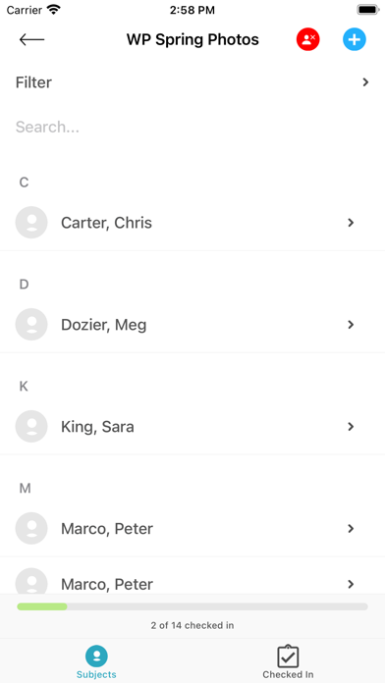This screenshot has width=385, height=683.
Task: Open the Filter row
Action: (192, 82)
